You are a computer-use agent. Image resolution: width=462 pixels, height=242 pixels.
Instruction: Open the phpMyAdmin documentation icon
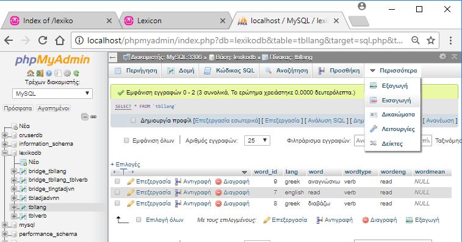point(49,73)
